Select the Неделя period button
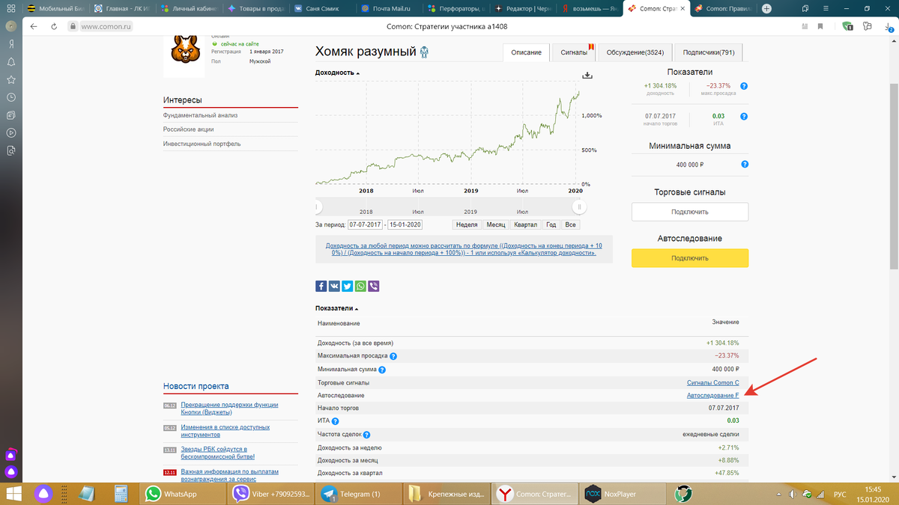 coord(467,224)
